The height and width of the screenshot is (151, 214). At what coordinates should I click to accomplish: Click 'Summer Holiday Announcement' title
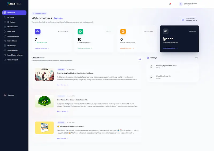(x=71, y=126)
